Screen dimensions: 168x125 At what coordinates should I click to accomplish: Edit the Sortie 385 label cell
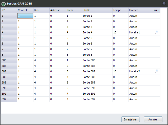pyautogui.click(x=97, y=60)
